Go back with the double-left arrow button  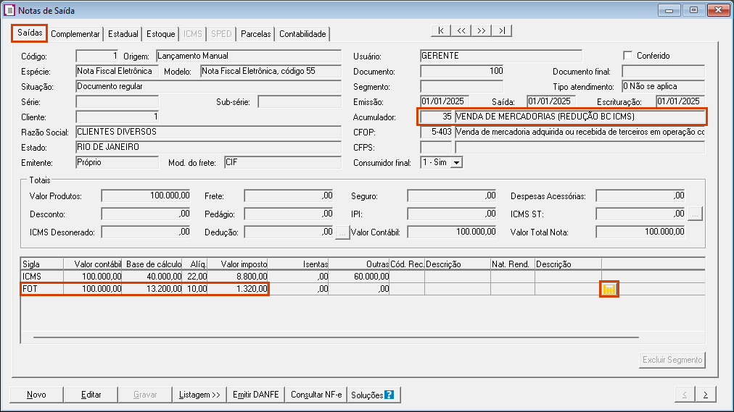[x=461, y=30]
